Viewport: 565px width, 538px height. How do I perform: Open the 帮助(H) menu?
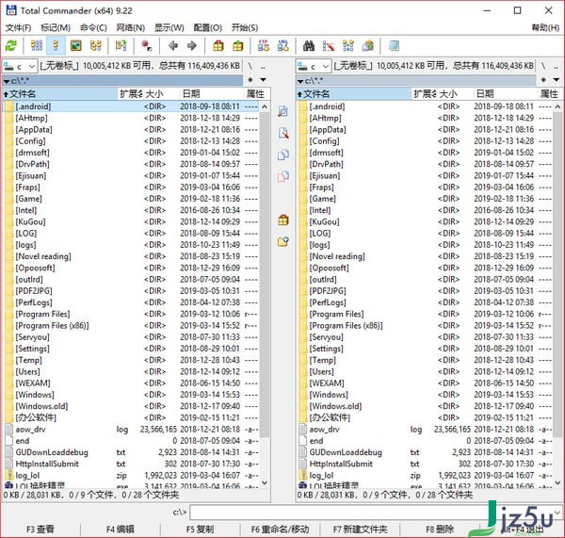click(545, 27)
